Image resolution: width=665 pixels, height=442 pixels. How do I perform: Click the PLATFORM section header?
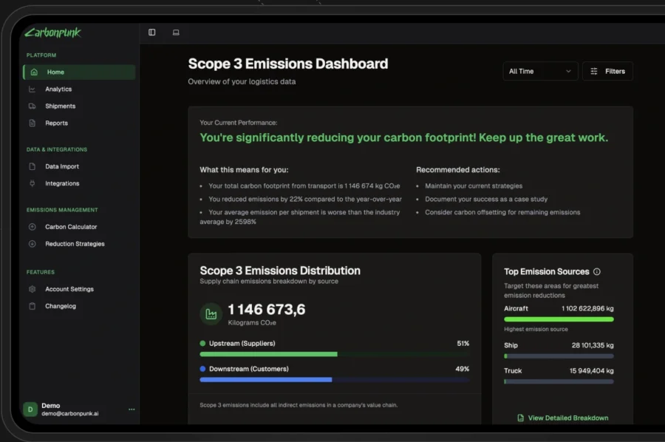(41, 55)
